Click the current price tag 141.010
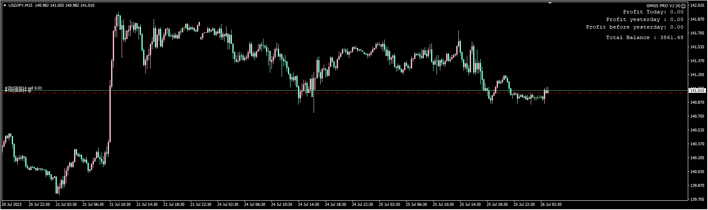Viewport: 708px width, 210px height. (x=697, y=91)
